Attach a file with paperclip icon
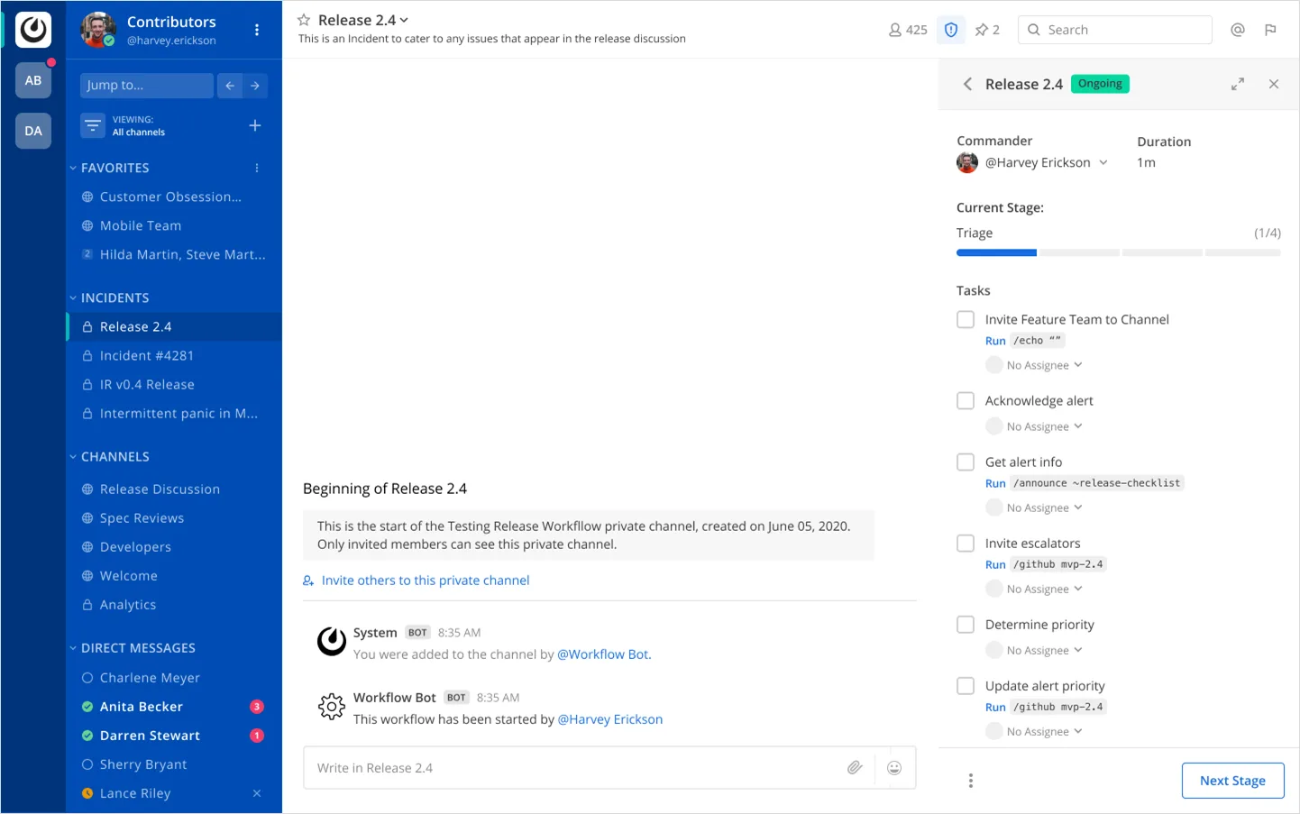The height and width of the screenshot is (814, 1300). (x=855, y=768)
